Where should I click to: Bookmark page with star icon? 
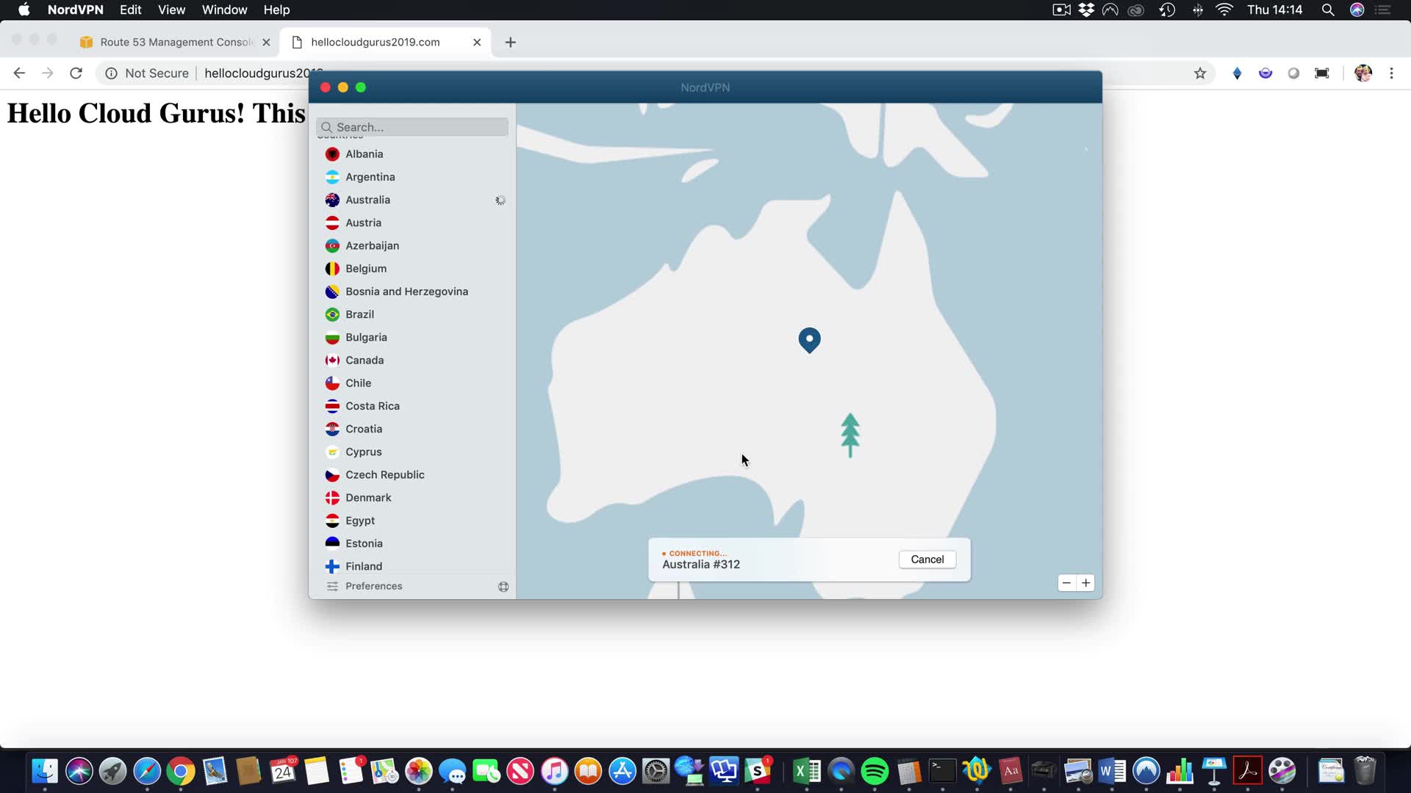(x=1200, y=73)
